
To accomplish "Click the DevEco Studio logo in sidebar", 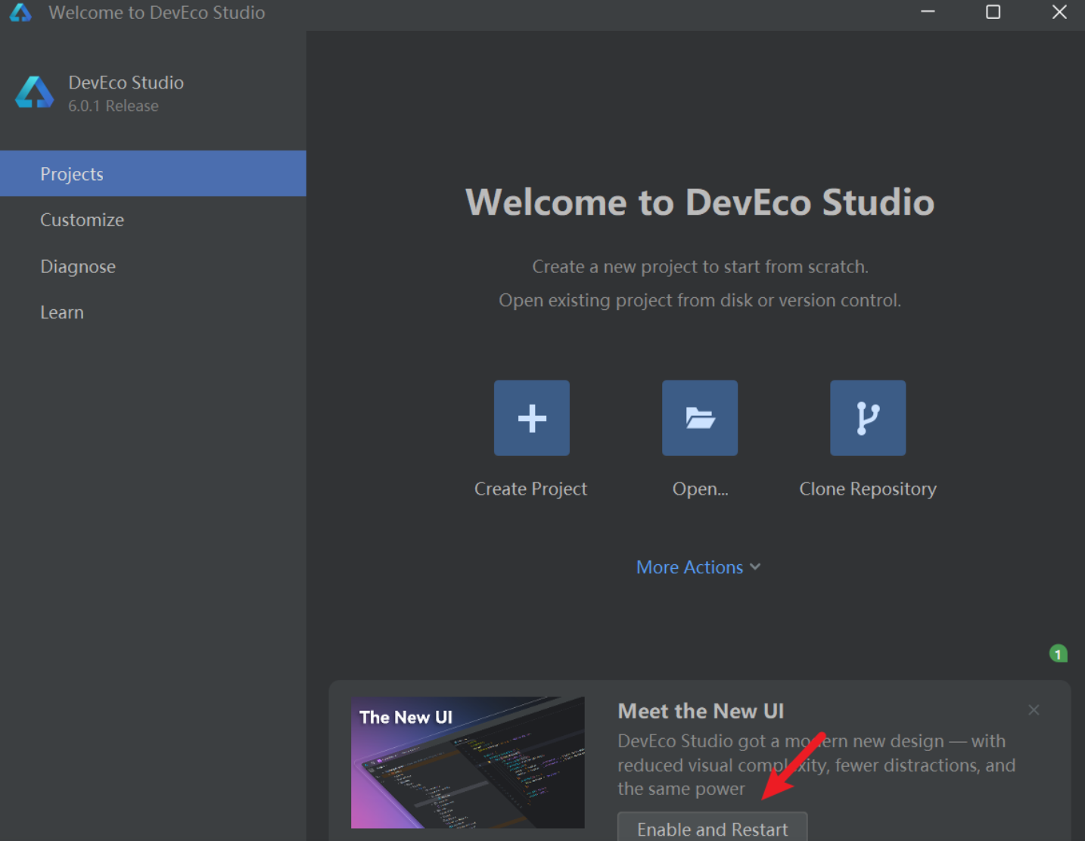I will (x=35, y=93).
